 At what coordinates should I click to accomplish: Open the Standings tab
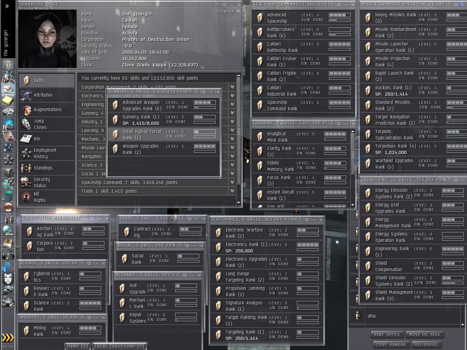point(47,168)
